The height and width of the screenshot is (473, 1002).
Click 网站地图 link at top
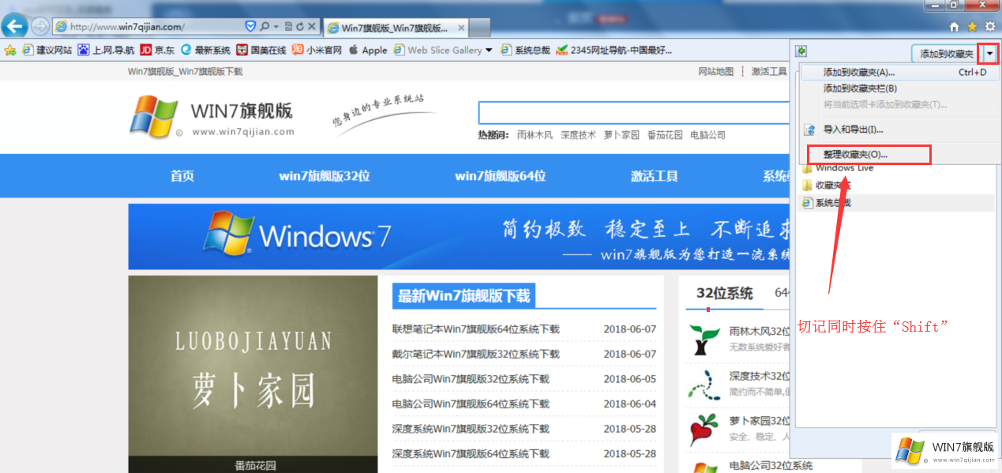(x=715, y=71)
